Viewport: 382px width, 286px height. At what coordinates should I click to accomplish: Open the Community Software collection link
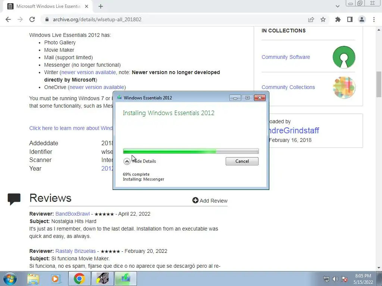[x=286, y=57]
